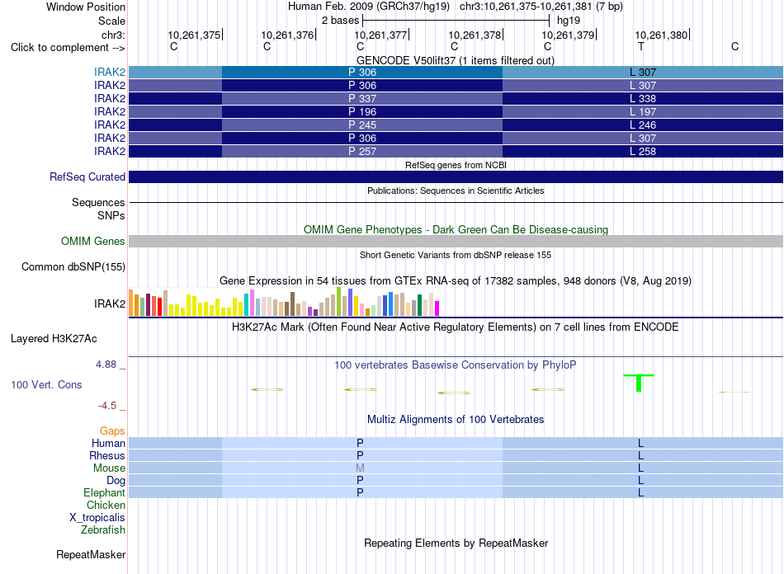
Task: Open 'Multiz Alignments of 100 Vertebrates' title
Action: [x=456, y=420]
